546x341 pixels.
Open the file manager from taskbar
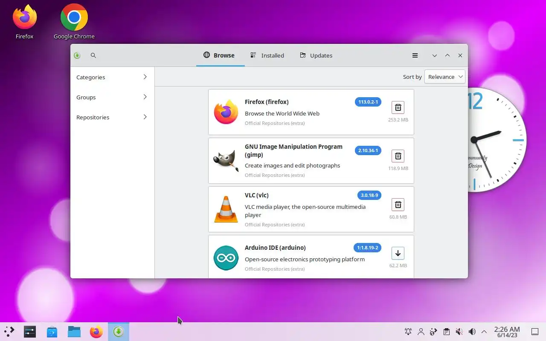point(74,332)
